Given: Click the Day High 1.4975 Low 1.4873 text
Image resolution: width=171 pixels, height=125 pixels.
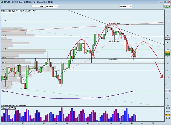Looking at the screenshot, I should pyautogui.click(x=26, y=11).
